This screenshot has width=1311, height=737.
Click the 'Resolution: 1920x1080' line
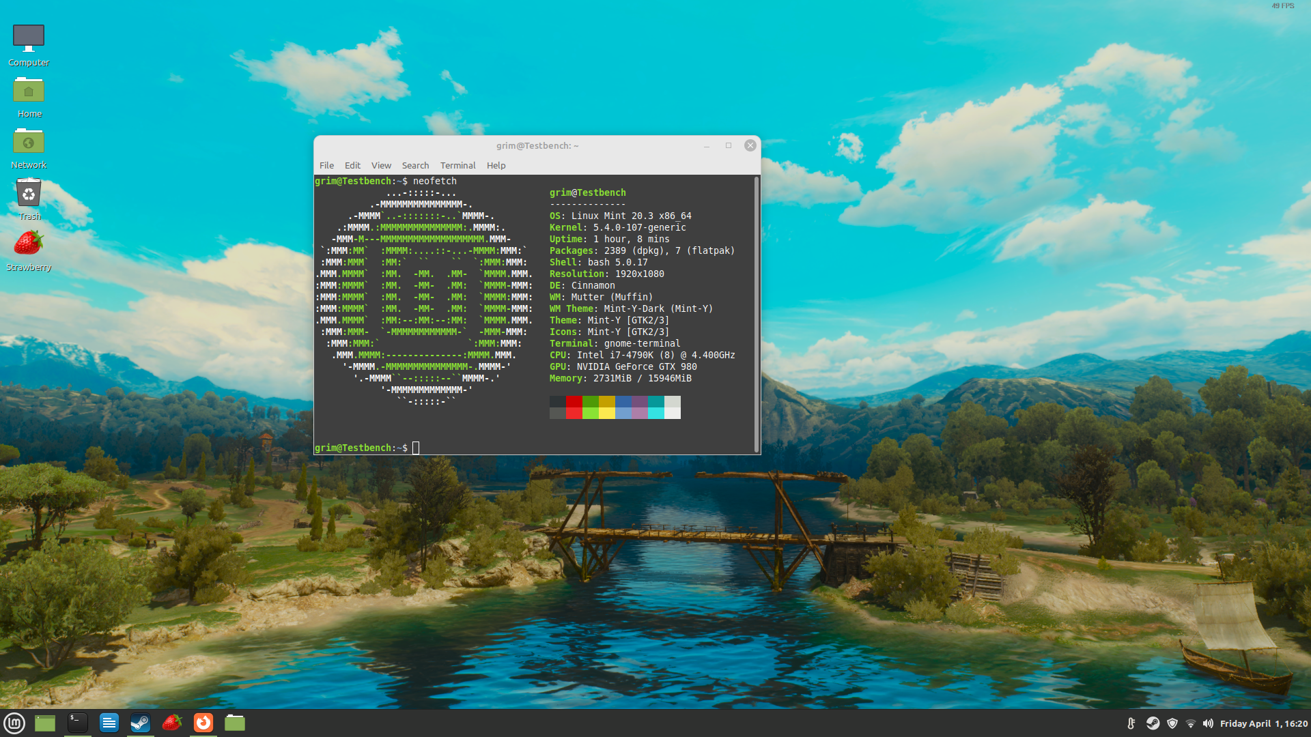coord(606,274)
